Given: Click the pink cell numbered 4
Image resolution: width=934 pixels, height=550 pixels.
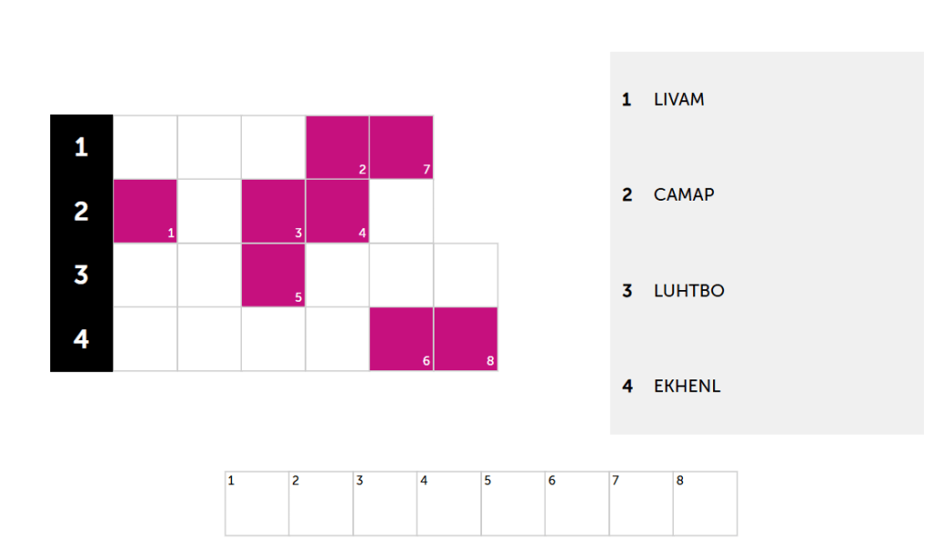Looking at the screenshot, I should (337, 211).
